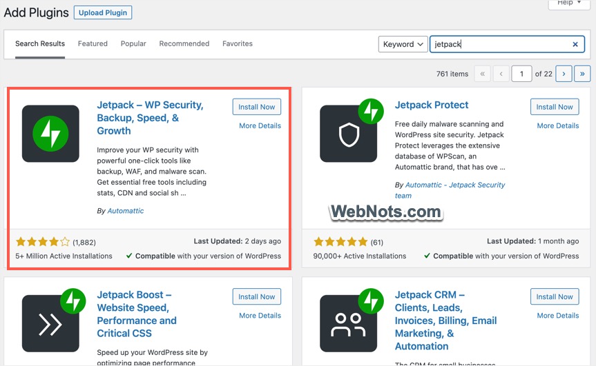Click the Jetpack Protect shield icon
Viewport: 596px width, 366px height.
[x=349, y=134]
